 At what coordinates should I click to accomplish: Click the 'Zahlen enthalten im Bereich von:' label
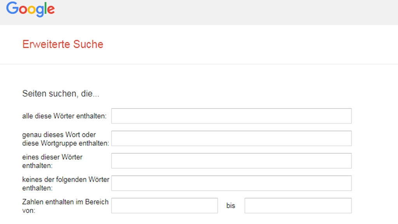click(x=65, y=206)
